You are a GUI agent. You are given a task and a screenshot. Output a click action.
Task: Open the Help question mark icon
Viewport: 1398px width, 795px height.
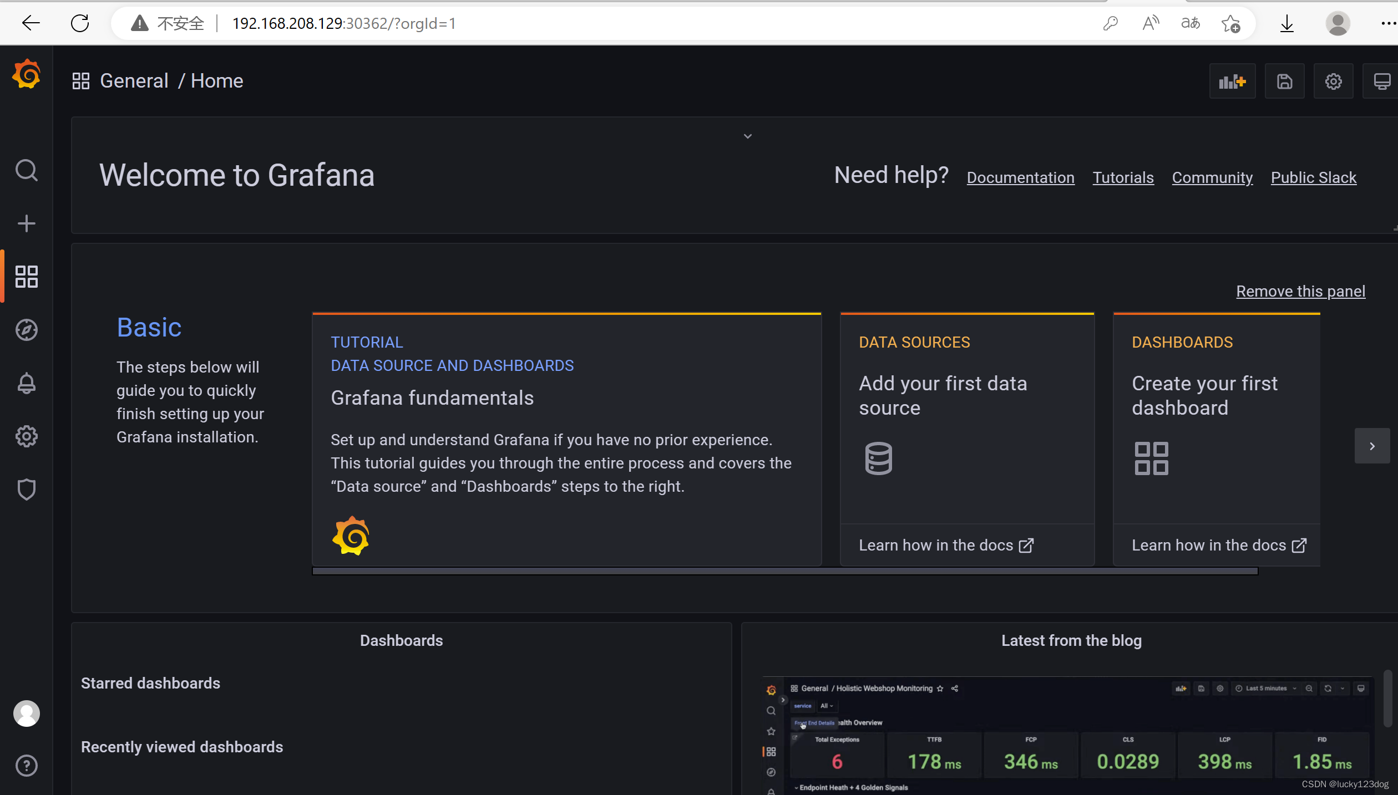coord(27,766)
